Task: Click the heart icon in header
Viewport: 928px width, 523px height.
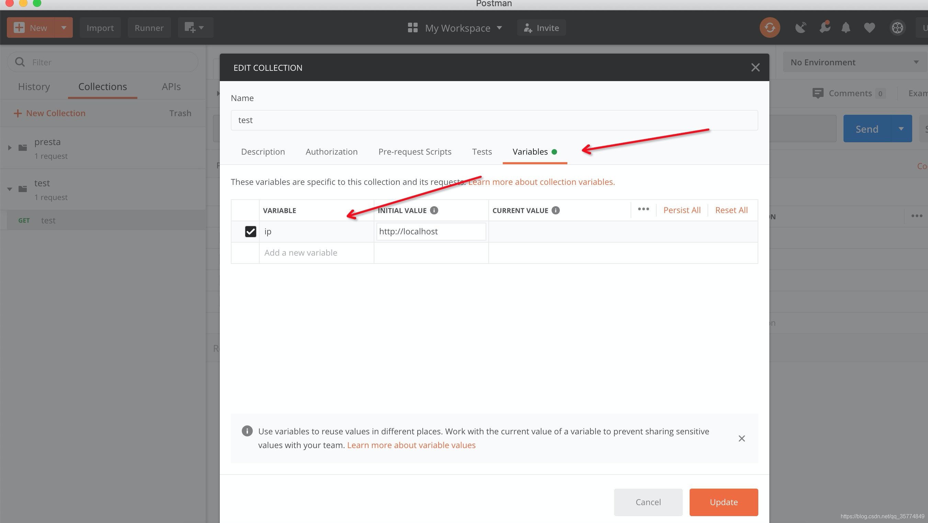Action: point(869,28)
